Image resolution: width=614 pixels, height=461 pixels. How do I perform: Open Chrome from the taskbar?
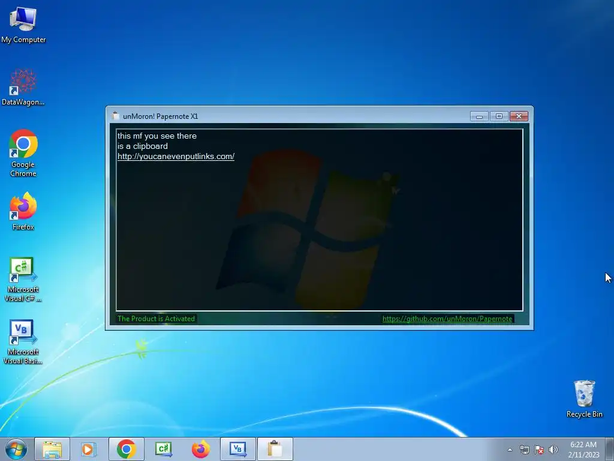click(126, 449)
